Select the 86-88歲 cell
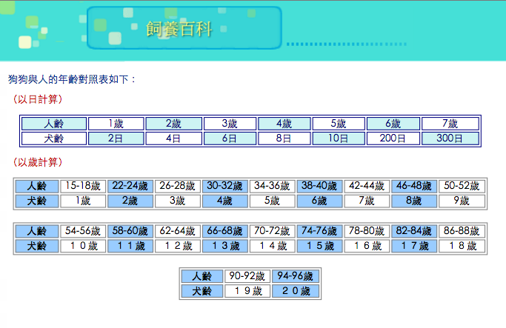 point(462,231)
